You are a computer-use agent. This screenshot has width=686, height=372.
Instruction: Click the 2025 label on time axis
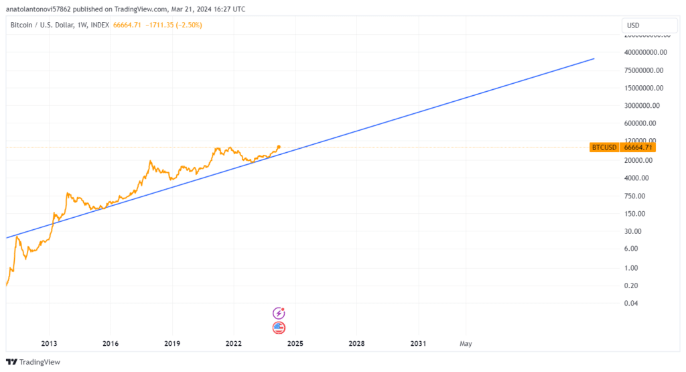[295, 344]
